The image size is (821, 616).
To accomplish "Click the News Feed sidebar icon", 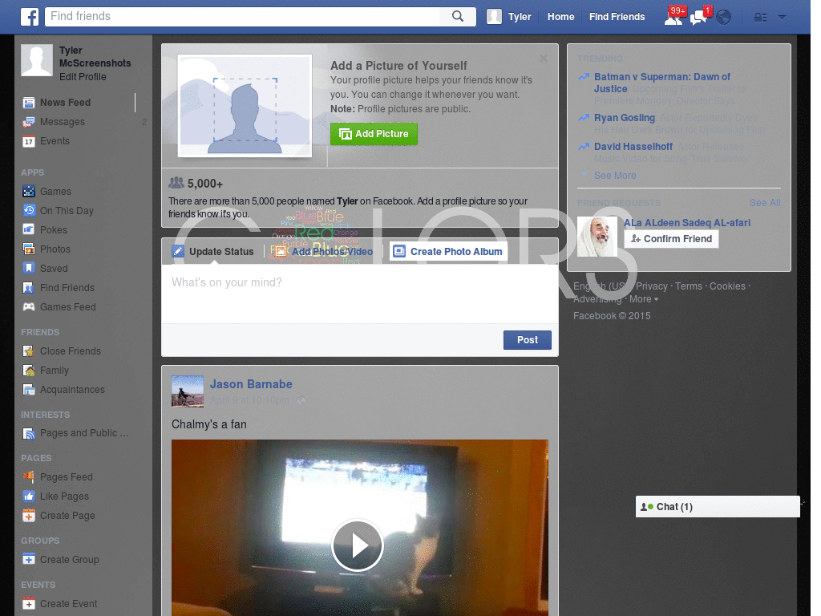I will coord(29,103).
